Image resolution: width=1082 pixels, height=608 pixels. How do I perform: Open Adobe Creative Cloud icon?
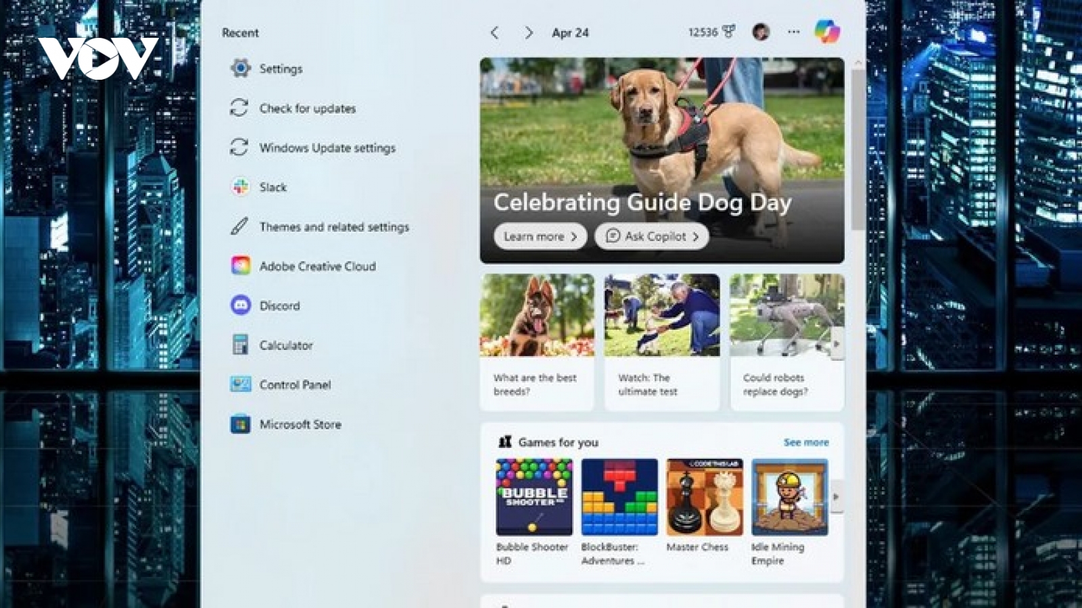point(240,265)
